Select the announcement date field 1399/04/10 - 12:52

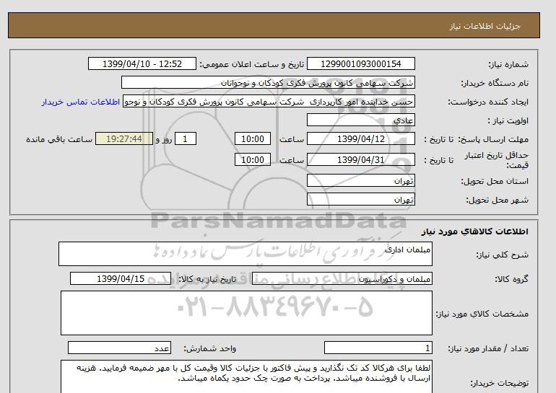coord(142,63)
